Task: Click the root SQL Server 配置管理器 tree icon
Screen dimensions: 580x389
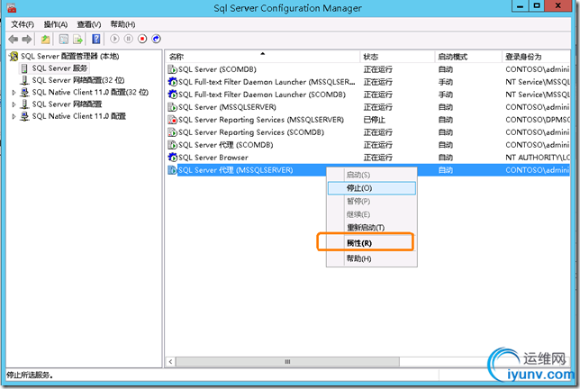Action: (x=14, y=56)
